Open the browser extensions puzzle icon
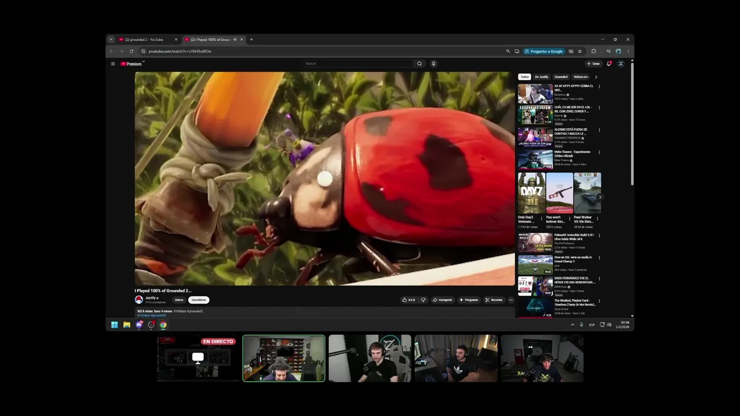740x416 pixels. 594,51
